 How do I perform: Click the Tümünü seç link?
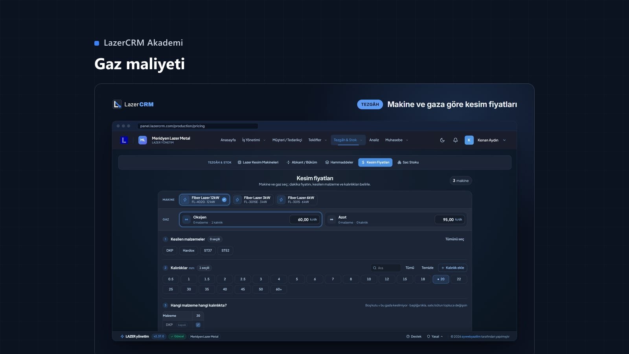click(x=454, y=239)
